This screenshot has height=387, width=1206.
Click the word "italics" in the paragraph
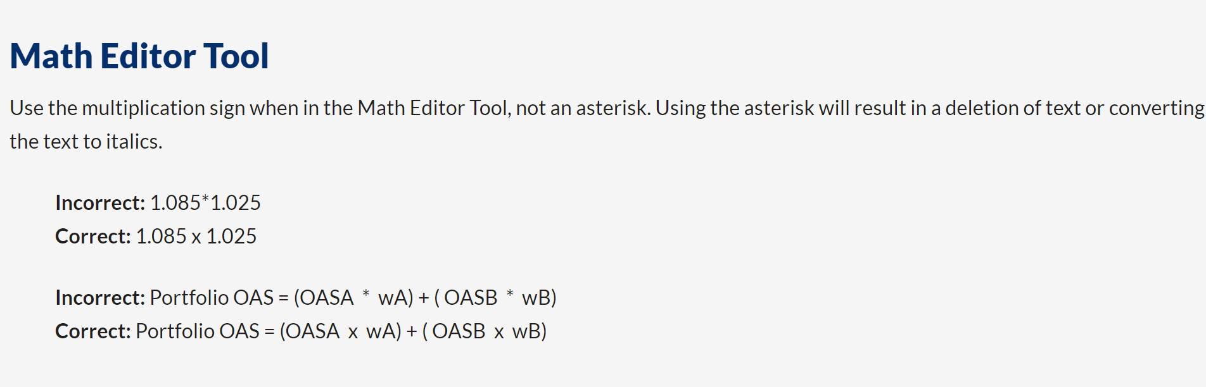coord(132,142)
